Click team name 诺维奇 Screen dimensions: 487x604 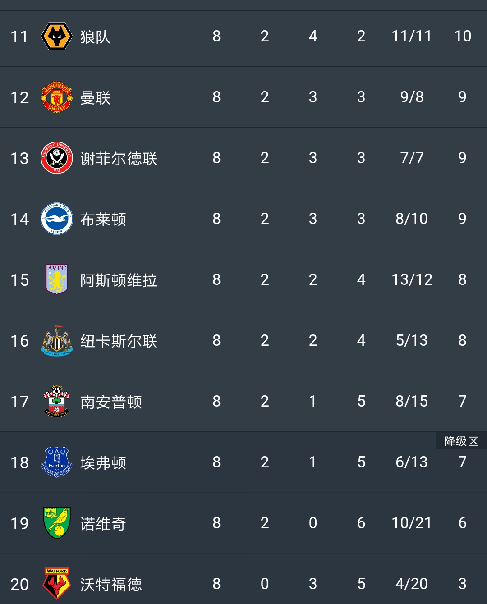103,524
